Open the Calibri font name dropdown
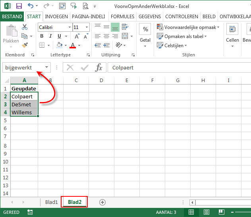Image resolution: width=251 pixels, height=217 pixels. point(70,27)
